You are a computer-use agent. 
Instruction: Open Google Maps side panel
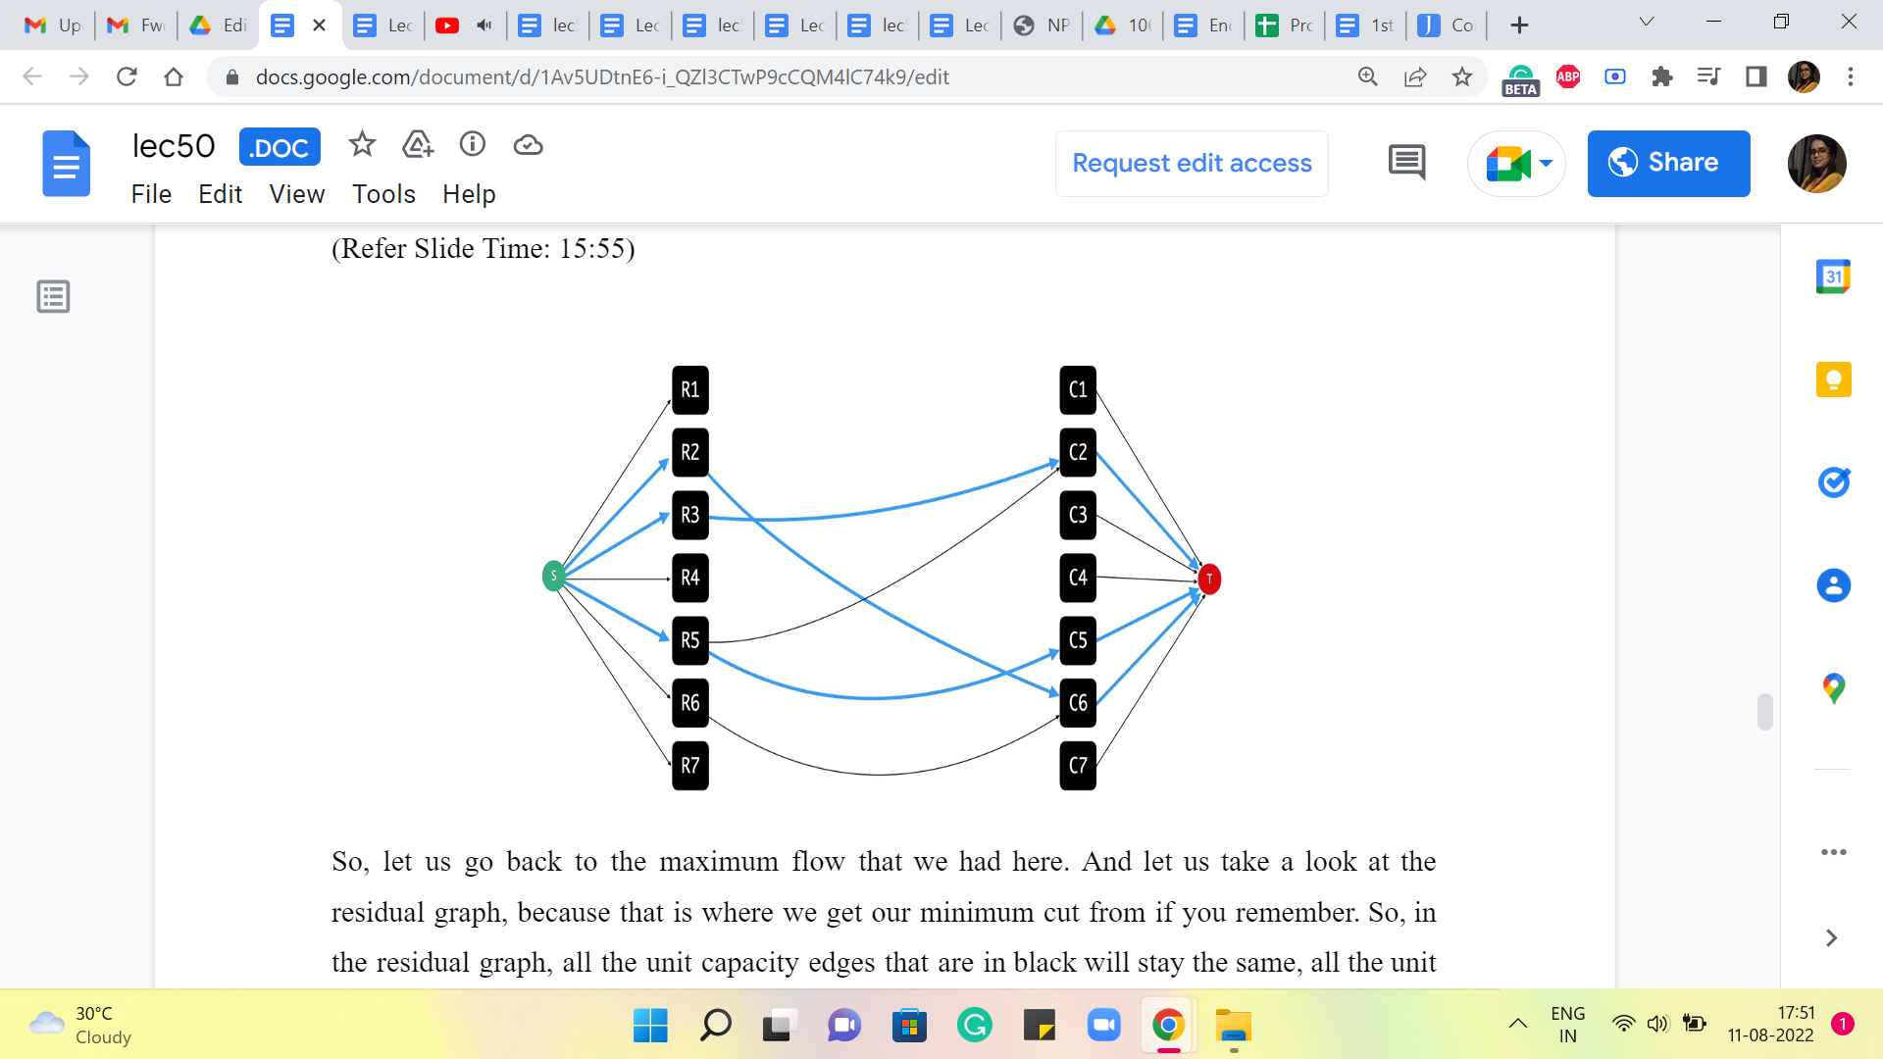coord(1833,688)
